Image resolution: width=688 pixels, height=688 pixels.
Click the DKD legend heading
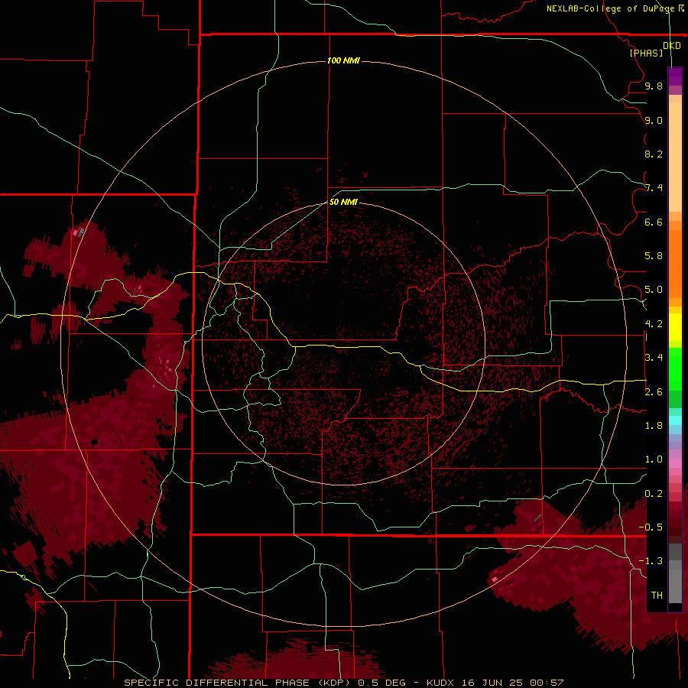click(672, 46)
